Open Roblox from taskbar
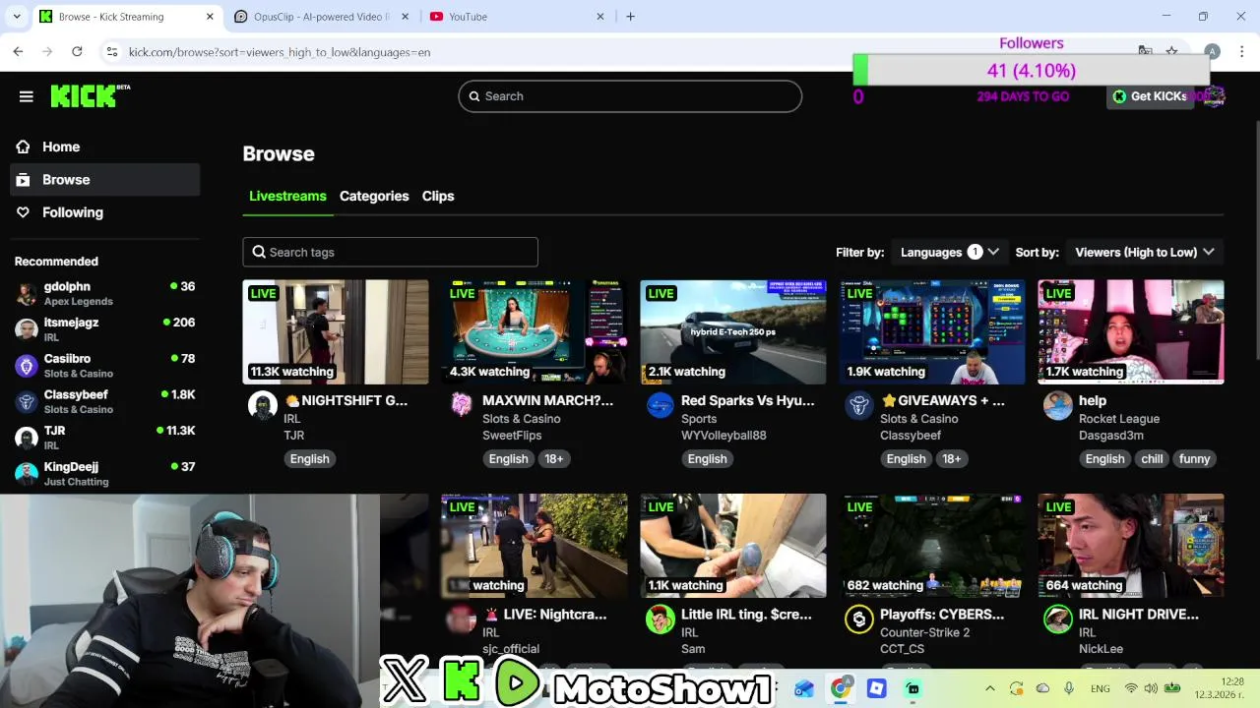1260x708 pixels. click(x=876, y=689)
